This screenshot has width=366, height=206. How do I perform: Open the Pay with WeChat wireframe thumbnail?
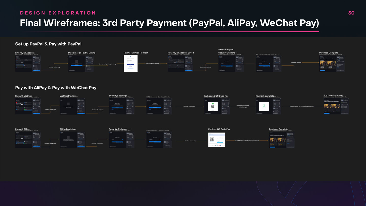[x=28, y=106]
